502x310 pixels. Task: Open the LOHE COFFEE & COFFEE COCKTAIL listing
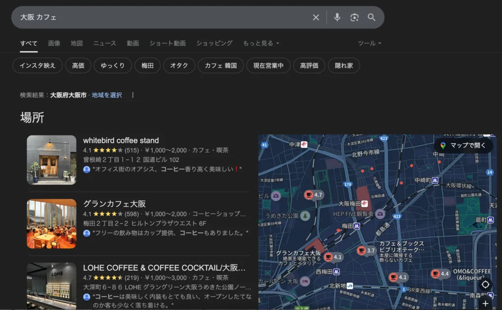[164, 268]
